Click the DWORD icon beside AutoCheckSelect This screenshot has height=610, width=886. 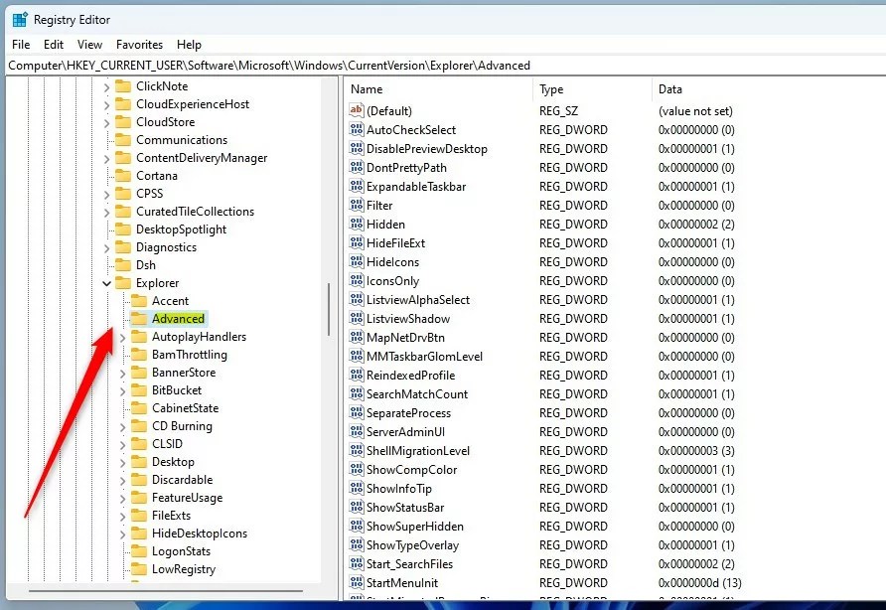[x=356, y=129]
